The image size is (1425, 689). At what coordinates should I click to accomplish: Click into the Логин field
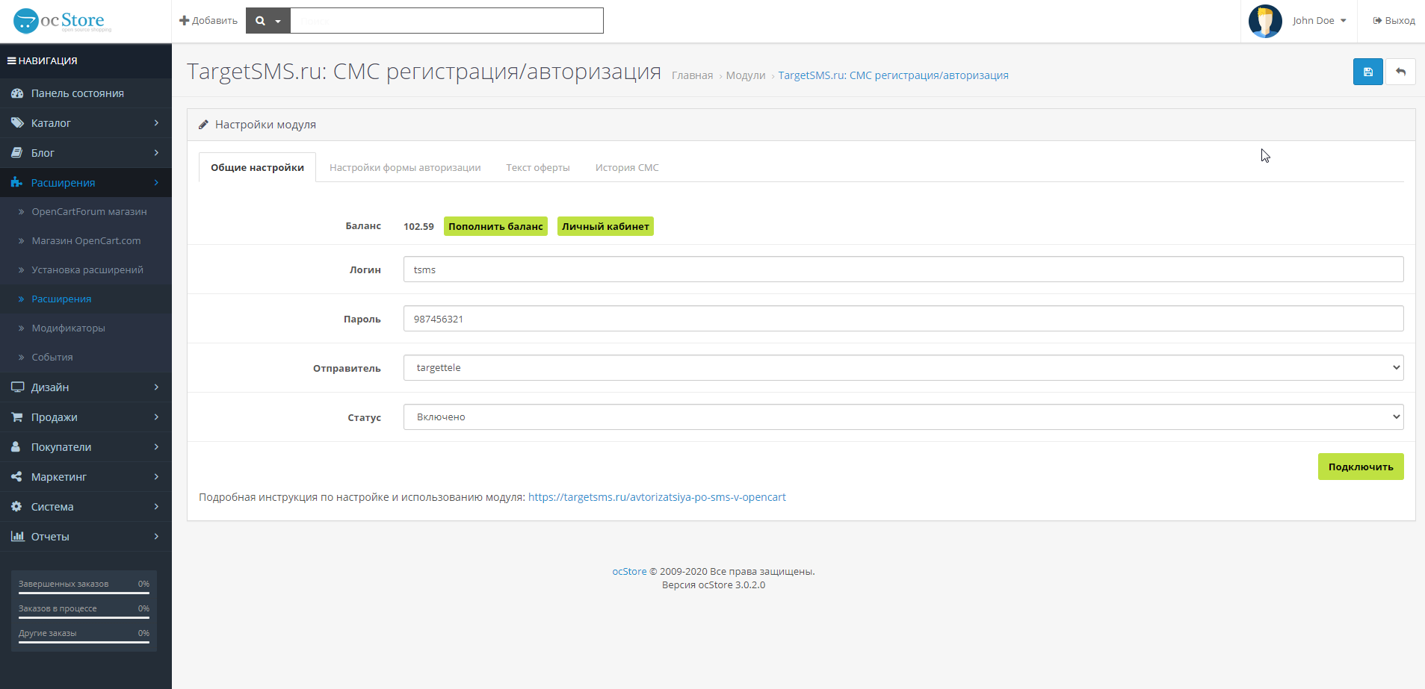tap(903, 269)
